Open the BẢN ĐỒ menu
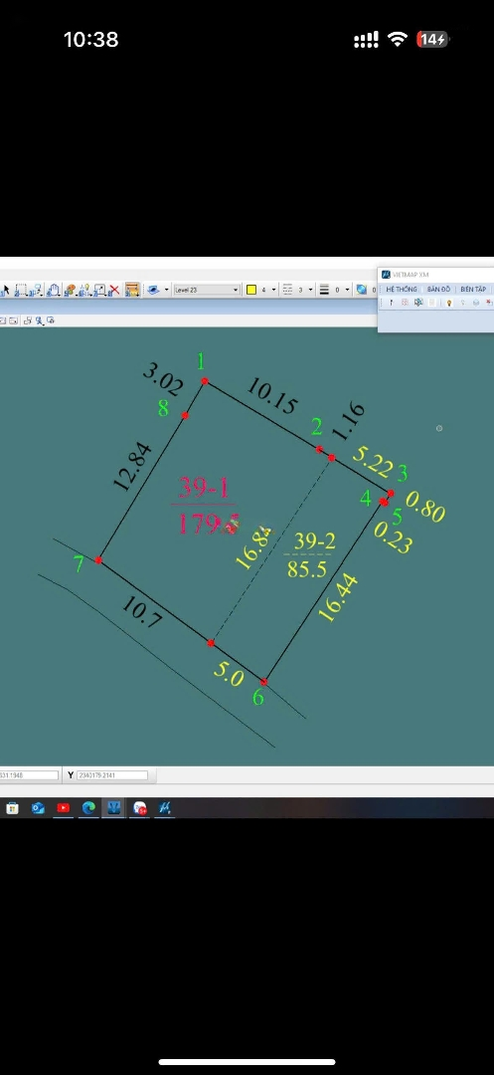494x1075 pixels. (438, 290)
